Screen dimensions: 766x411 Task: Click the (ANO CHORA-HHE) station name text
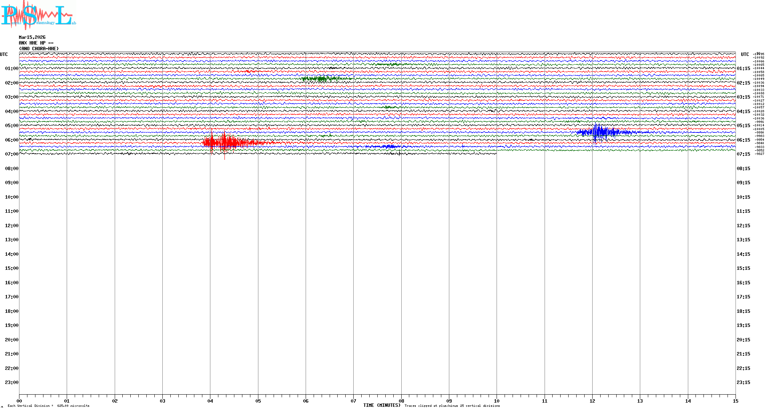pyautogui.click(x=39, y=49)
